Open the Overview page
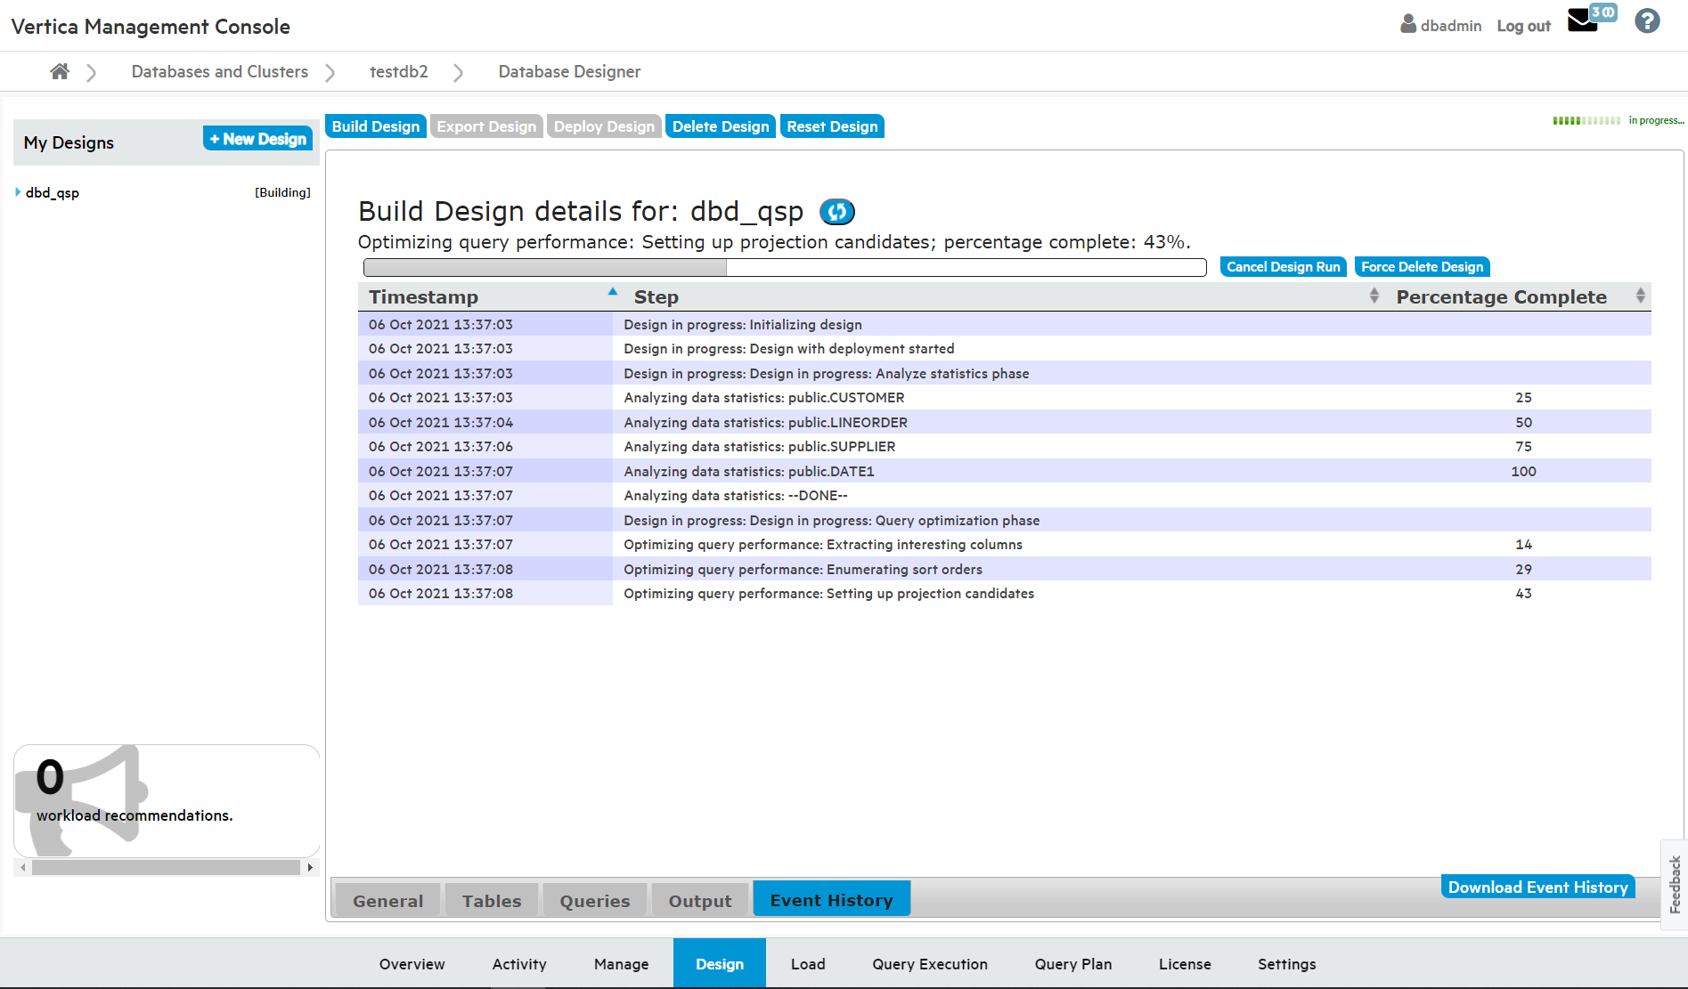 pos(412,964)
